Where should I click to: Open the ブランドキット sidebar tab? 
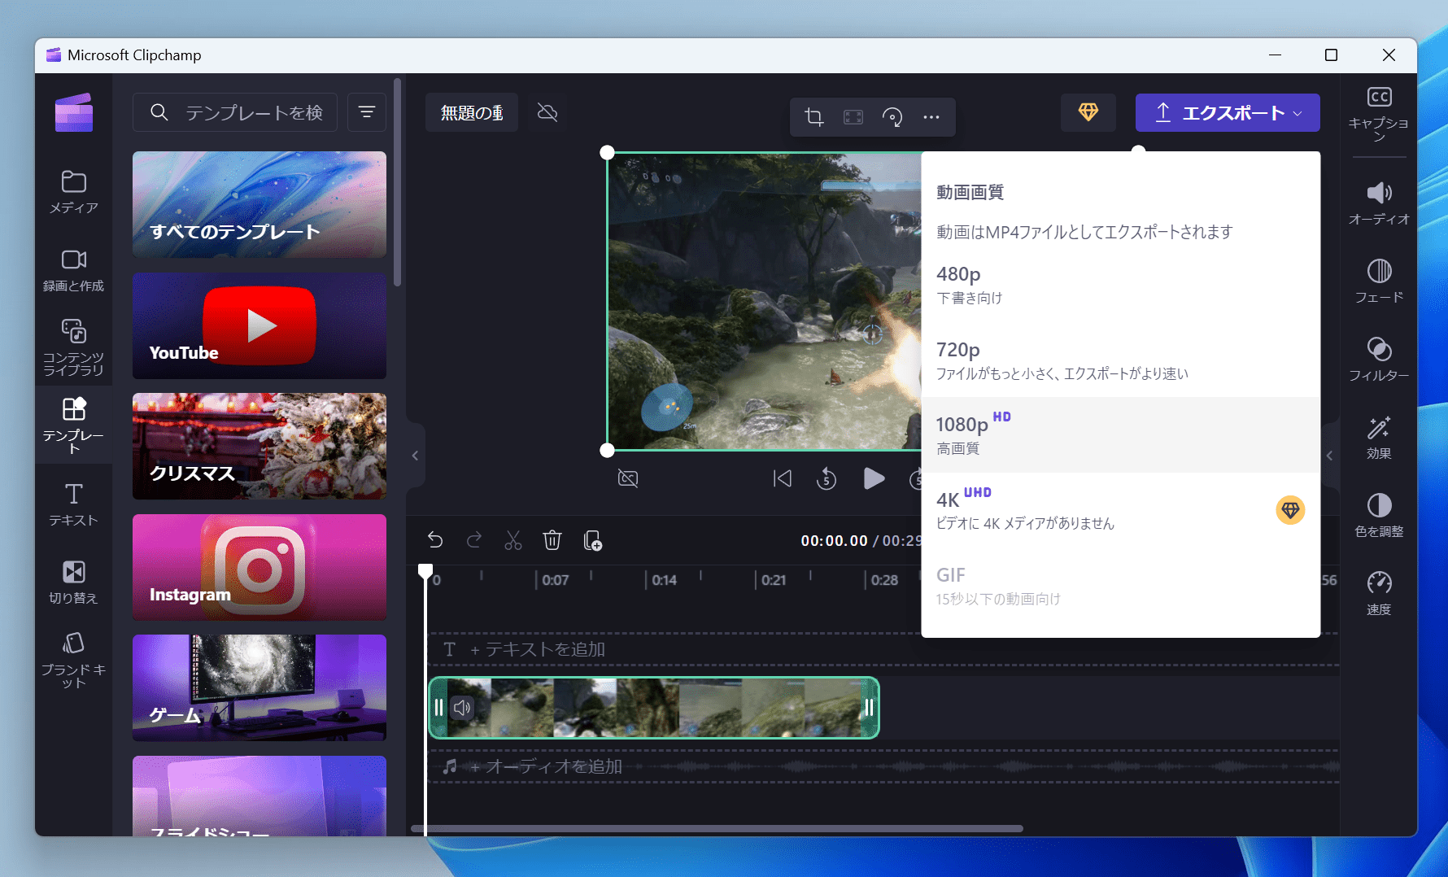pos(73,661)
